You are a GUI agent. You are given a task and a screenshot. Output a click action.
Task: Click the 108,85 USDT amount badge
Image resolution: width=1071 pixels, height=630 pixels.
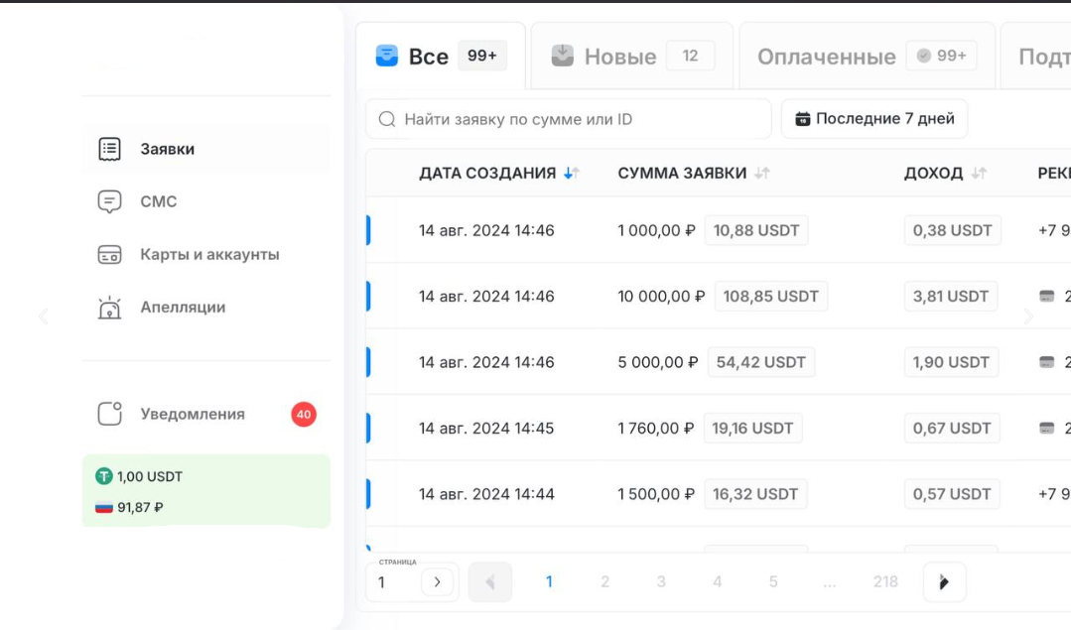click(x=770, y=297)
